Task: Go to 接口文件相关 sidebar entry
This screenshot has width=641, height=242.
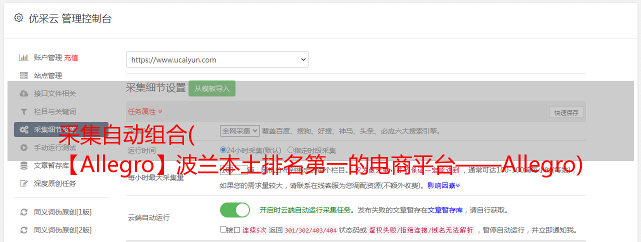Action: coord(55,93)
